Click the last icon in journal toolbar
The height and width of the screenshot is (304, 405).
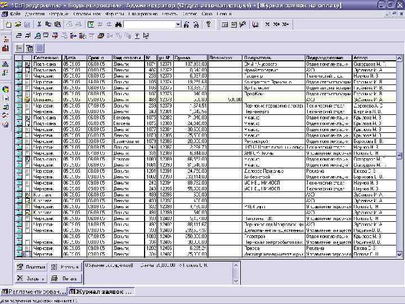(x=146, y=35)
